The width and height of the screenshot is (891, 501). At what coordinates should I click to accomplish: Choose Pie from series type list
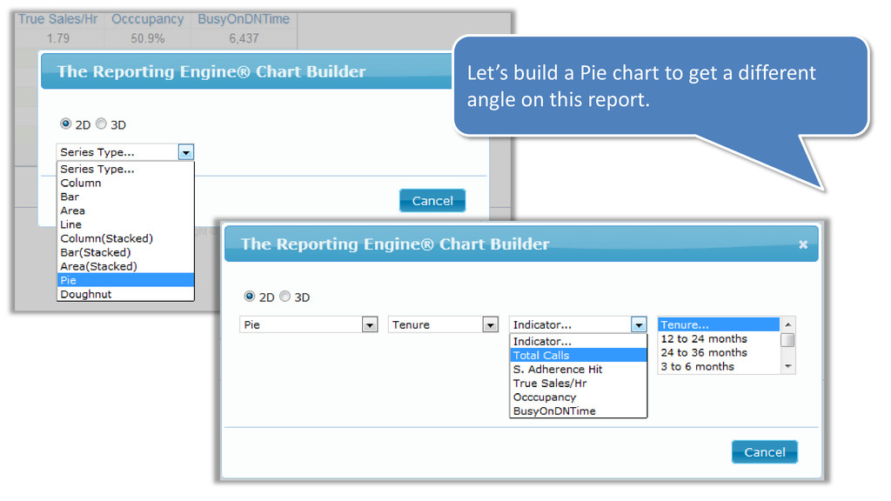pos(125,280)
